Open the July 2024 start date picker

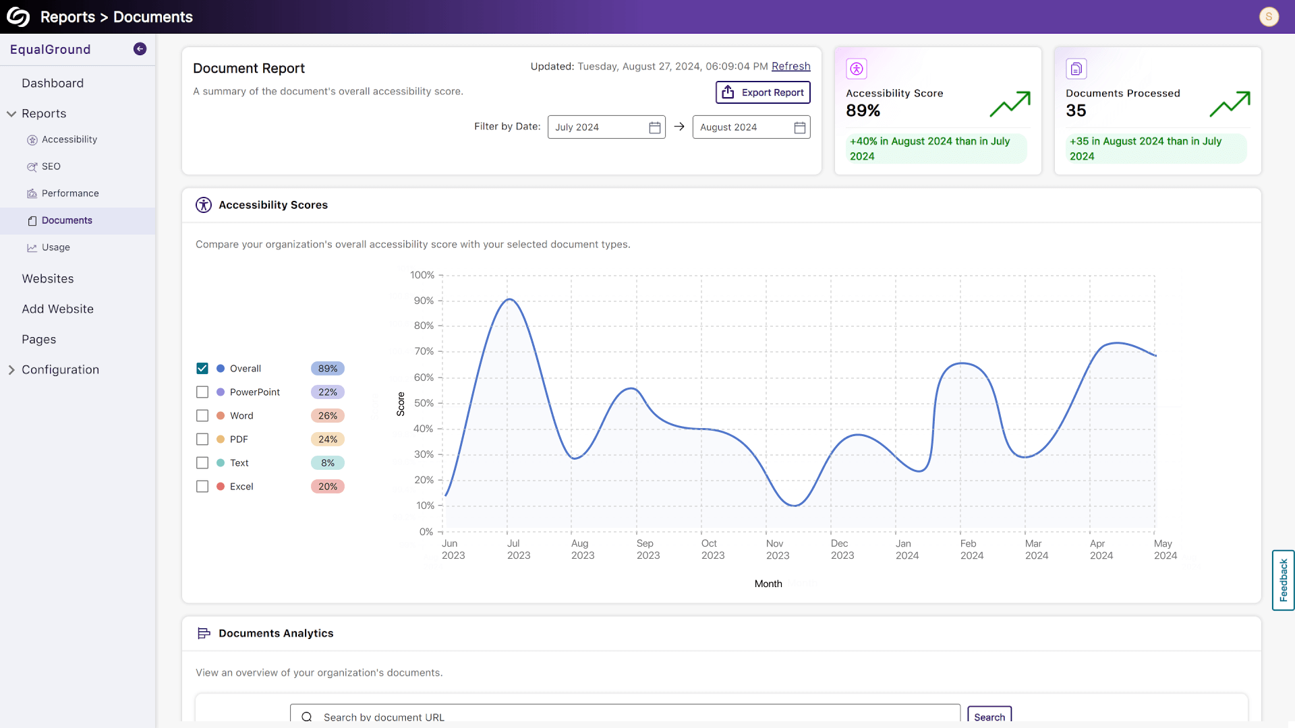point(606,127)
